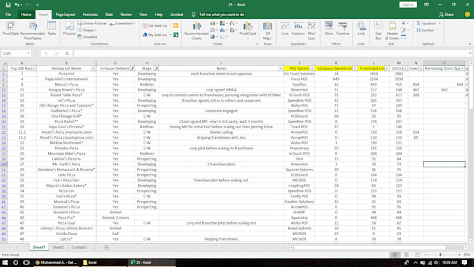Open Get Add-ins store
474x267 pixels.
point(155,26)
